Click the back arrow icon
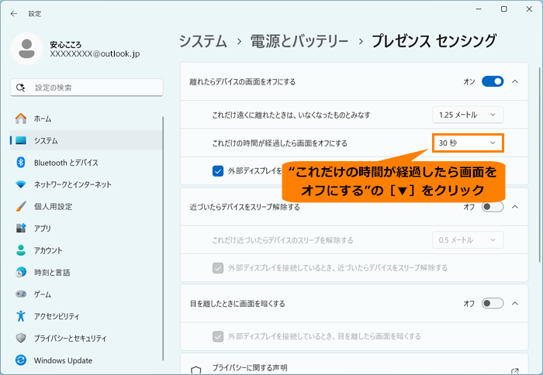The image size is (543, 375). 14,13
